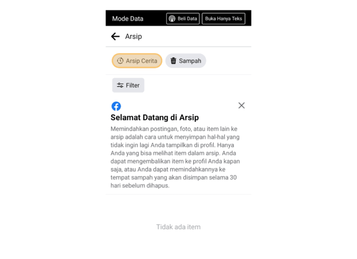Image resolution: width=357 pixels, height=259 pixels.
Task: Click the Beli Data antenna icon
Action: coord(172,19)
